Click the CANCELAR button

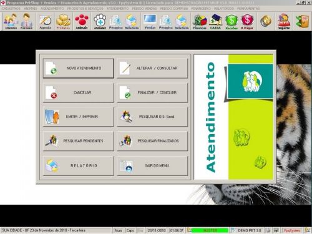[x=79, y=92]
